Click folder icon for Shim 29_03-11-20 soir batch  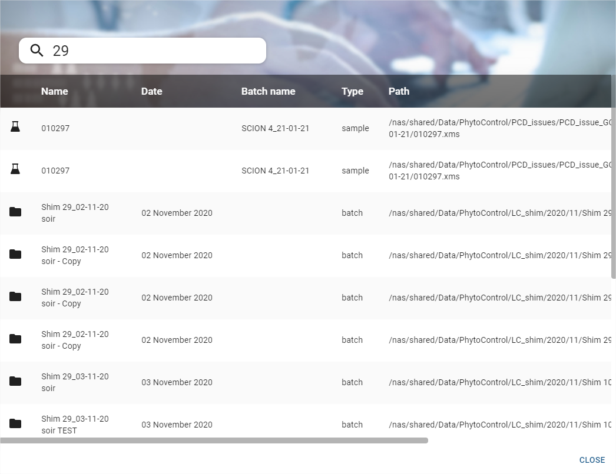click(15, 381)
